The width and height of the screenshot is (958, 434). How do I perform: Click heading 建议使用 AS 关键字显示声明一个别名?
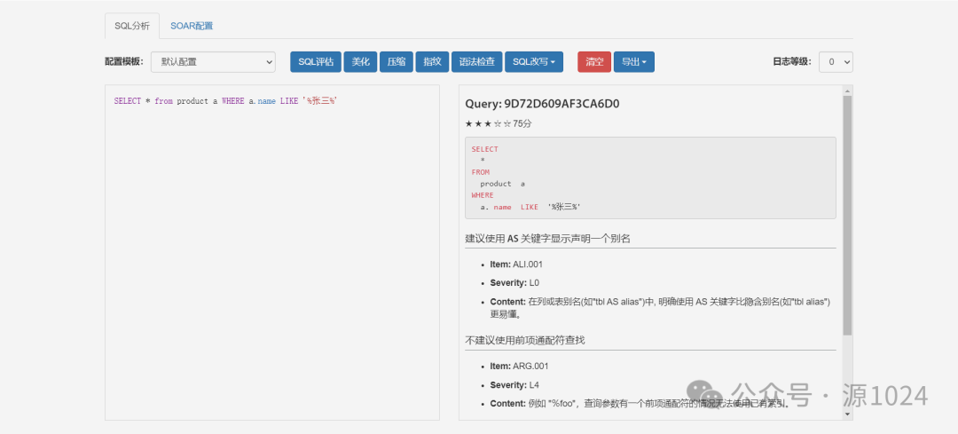coord(547,239)
